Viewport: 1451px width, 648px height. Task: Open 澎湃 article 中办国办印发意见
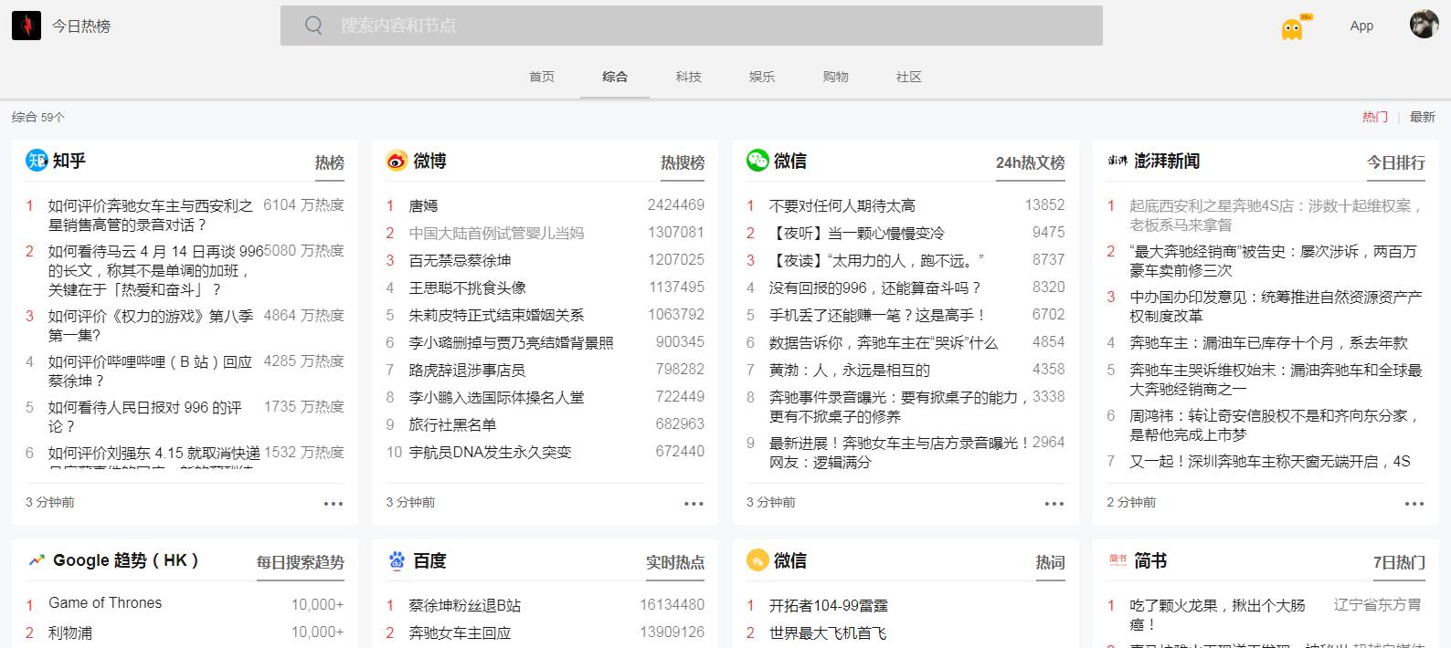pos(1276,306)
